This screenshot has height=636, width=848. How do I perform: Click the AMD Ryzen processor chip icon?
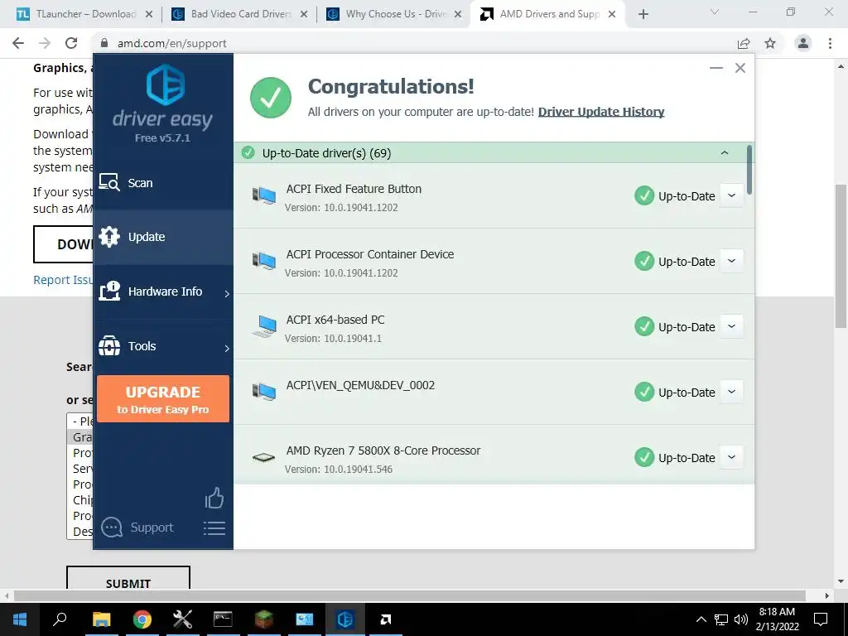(263, 458)
